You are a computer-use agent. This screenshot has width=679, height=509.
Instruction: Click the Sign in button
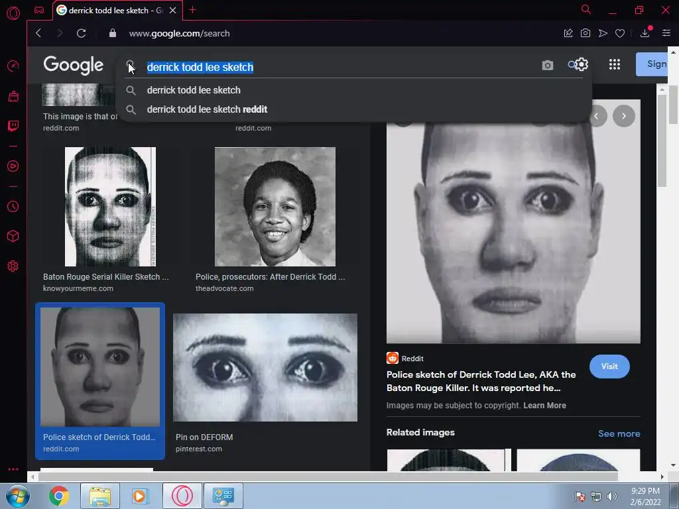click(x=652, y=64)
